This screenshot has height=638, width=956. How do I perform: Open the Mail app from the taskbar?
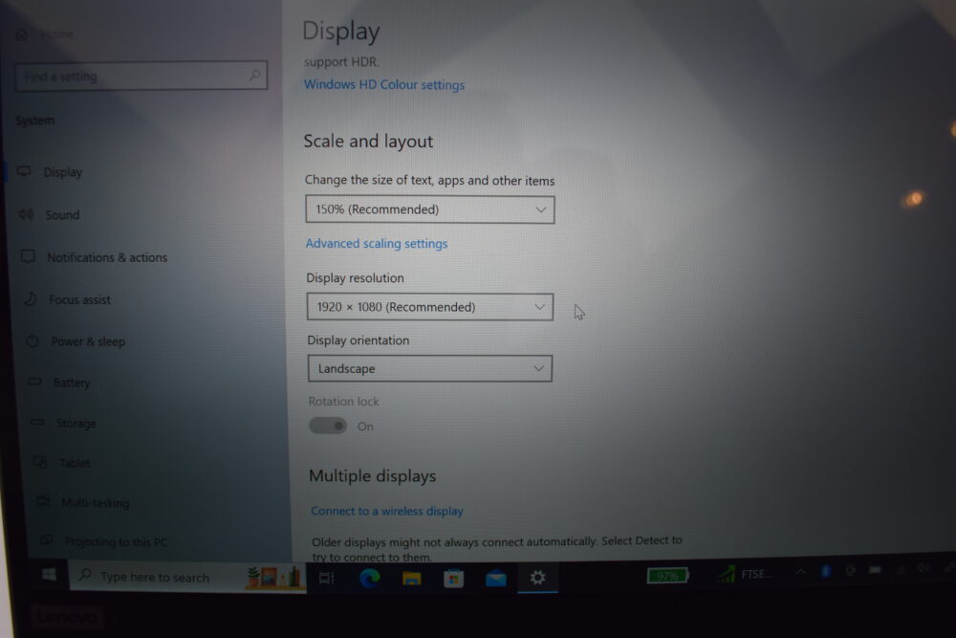(495, 579)
